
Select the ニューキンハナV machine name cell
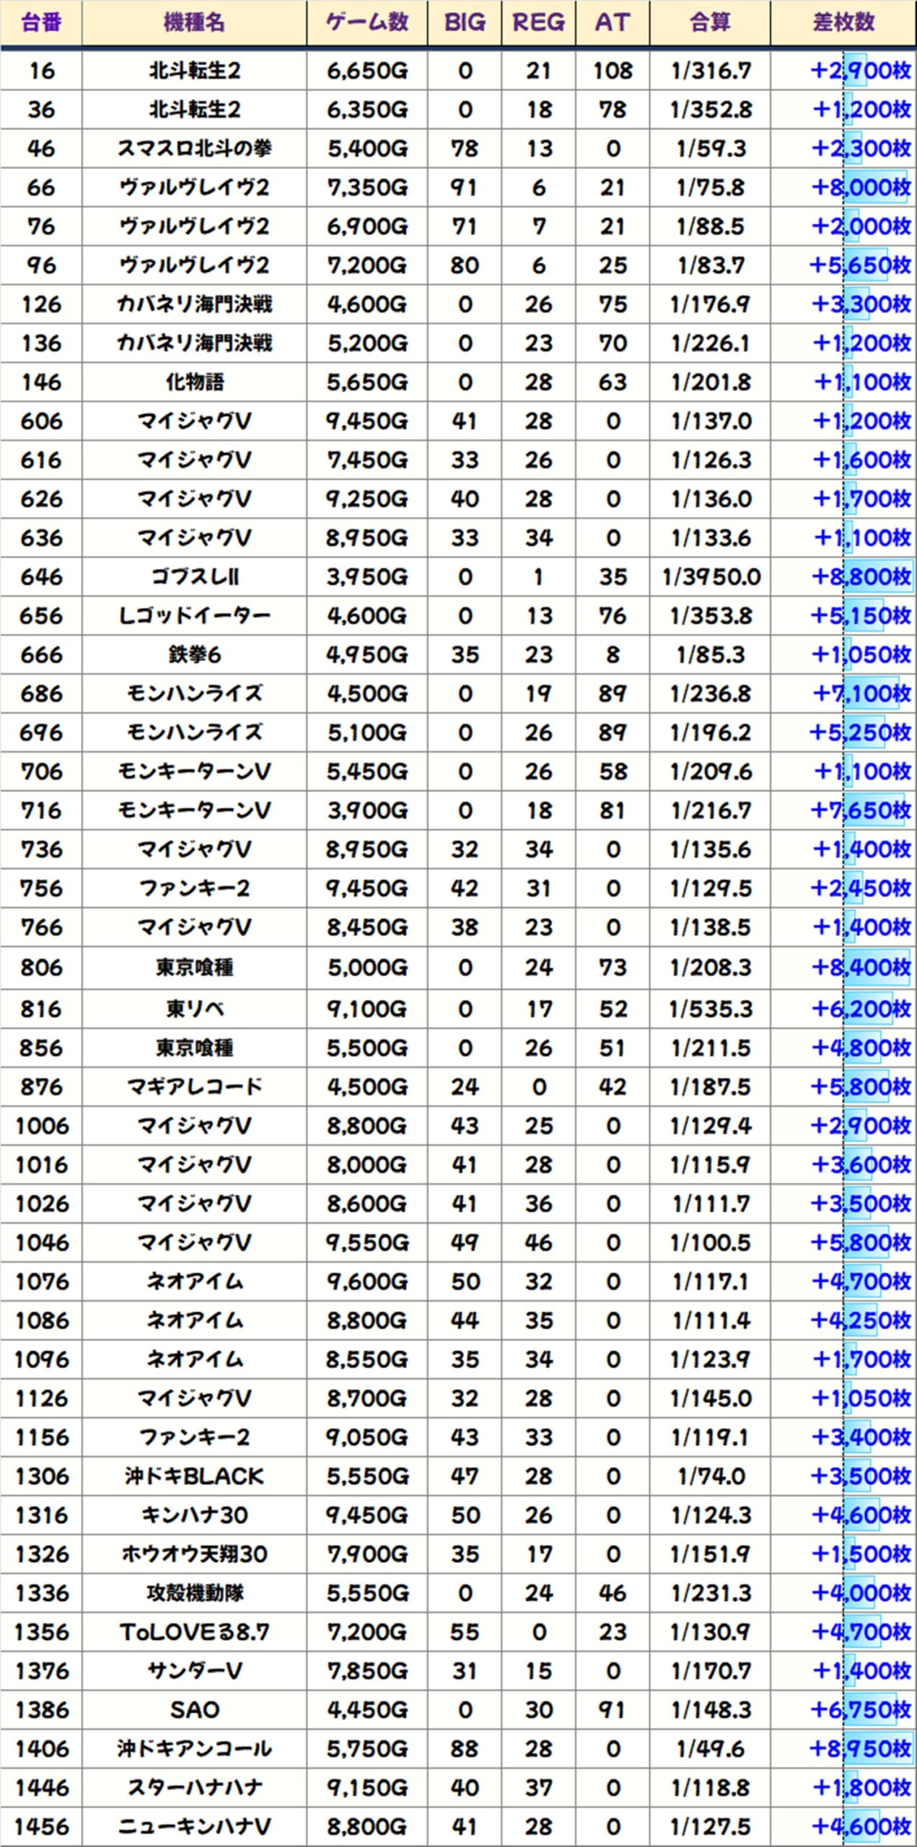(194, 1827)
